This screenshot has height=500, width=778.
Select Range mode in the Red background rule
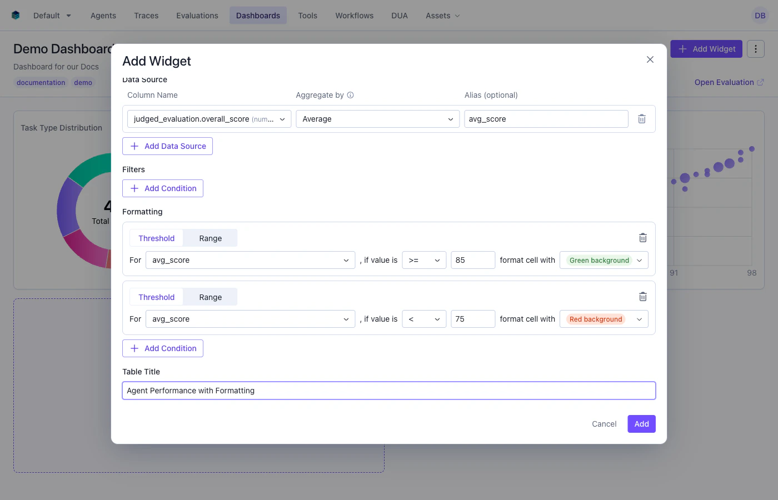[x=210, y=297]
